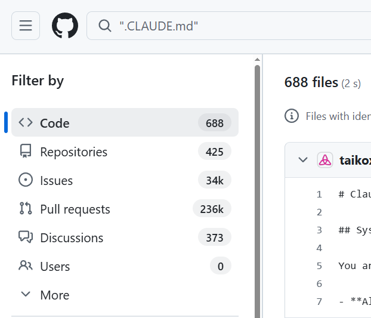The width and height of the screenshot is (371, 318).
Task: Focus search field containing ".CLAUDE.md"
Action: click(x=229, y=26)
